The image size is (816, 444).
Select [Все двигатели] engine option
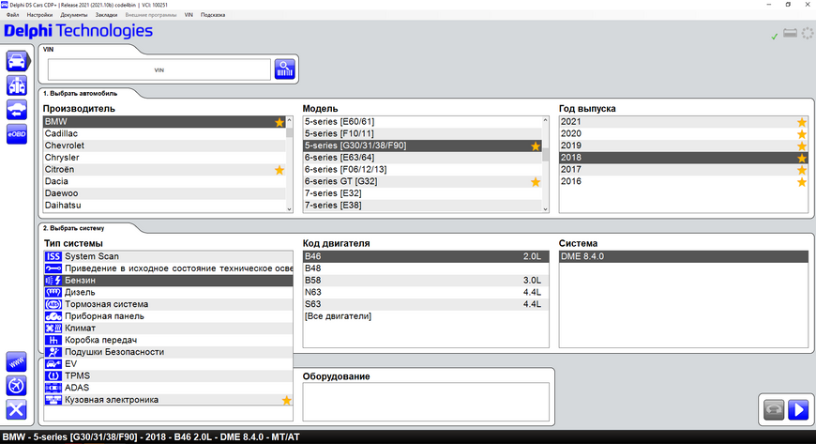pyautogui.click(x=425, y=316)
